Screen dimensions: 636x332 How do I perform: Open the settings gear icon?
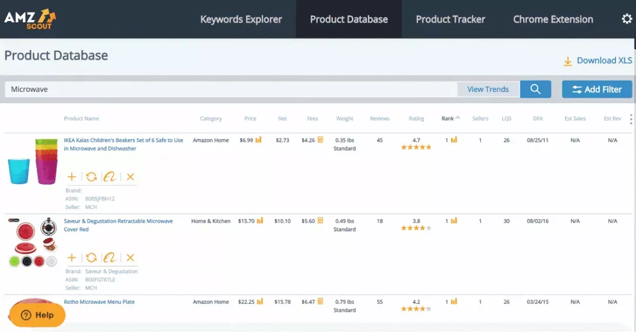pos(627,19)
